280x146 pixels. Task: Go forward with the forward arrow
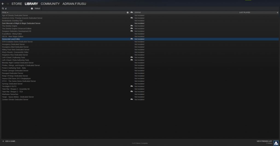coord(8,4)
